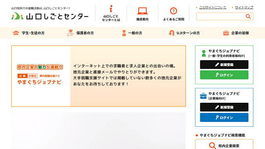Select 一般の方 menu item
This screenshot has width=265, height=149.
[132, 33]
